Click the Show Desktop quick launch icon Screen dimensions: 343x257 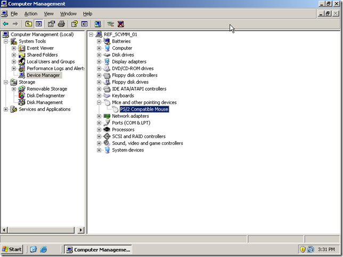(x=33, y=250)
